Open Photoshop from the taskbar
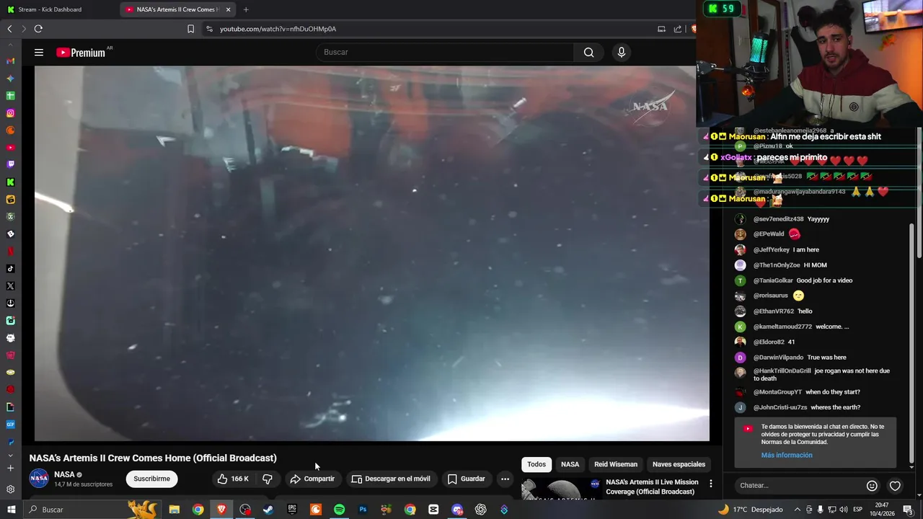 [x=363, y=510]
